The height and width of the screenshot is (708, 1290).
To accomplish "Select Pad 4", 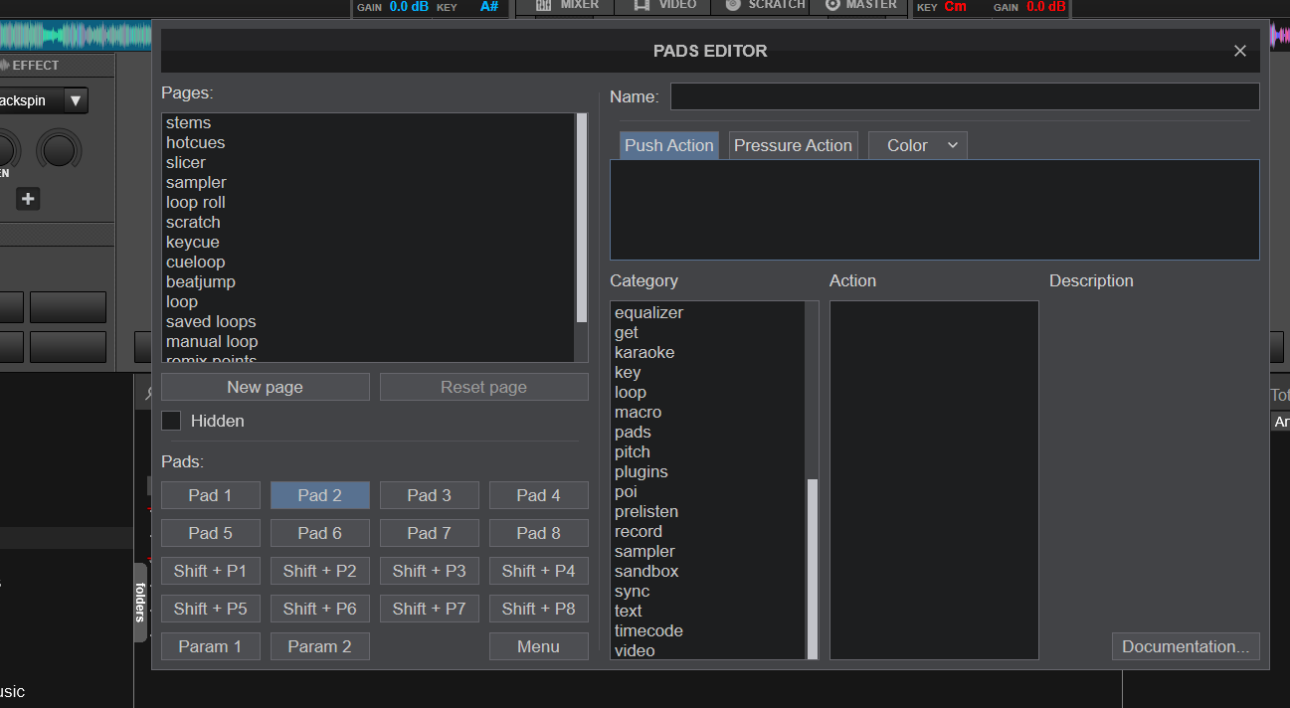I will click(538, 495).
